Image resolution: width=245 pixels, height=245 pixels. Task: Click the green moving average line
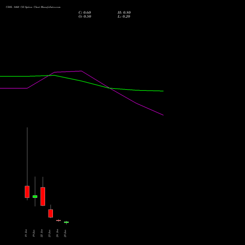click(x=82, y=81)
